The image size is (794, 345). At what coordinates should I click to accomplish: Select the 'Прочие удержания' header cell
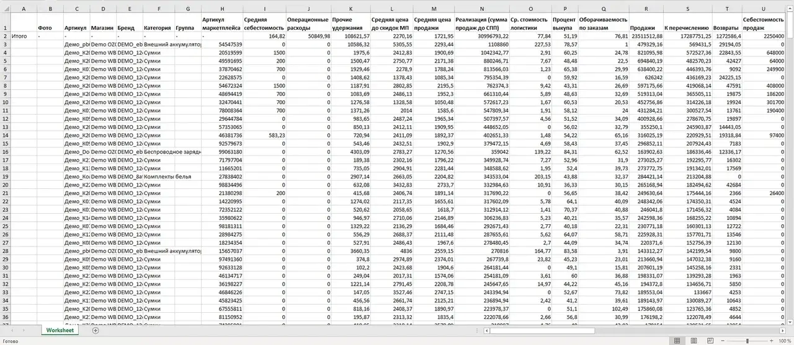pos(350,22)
